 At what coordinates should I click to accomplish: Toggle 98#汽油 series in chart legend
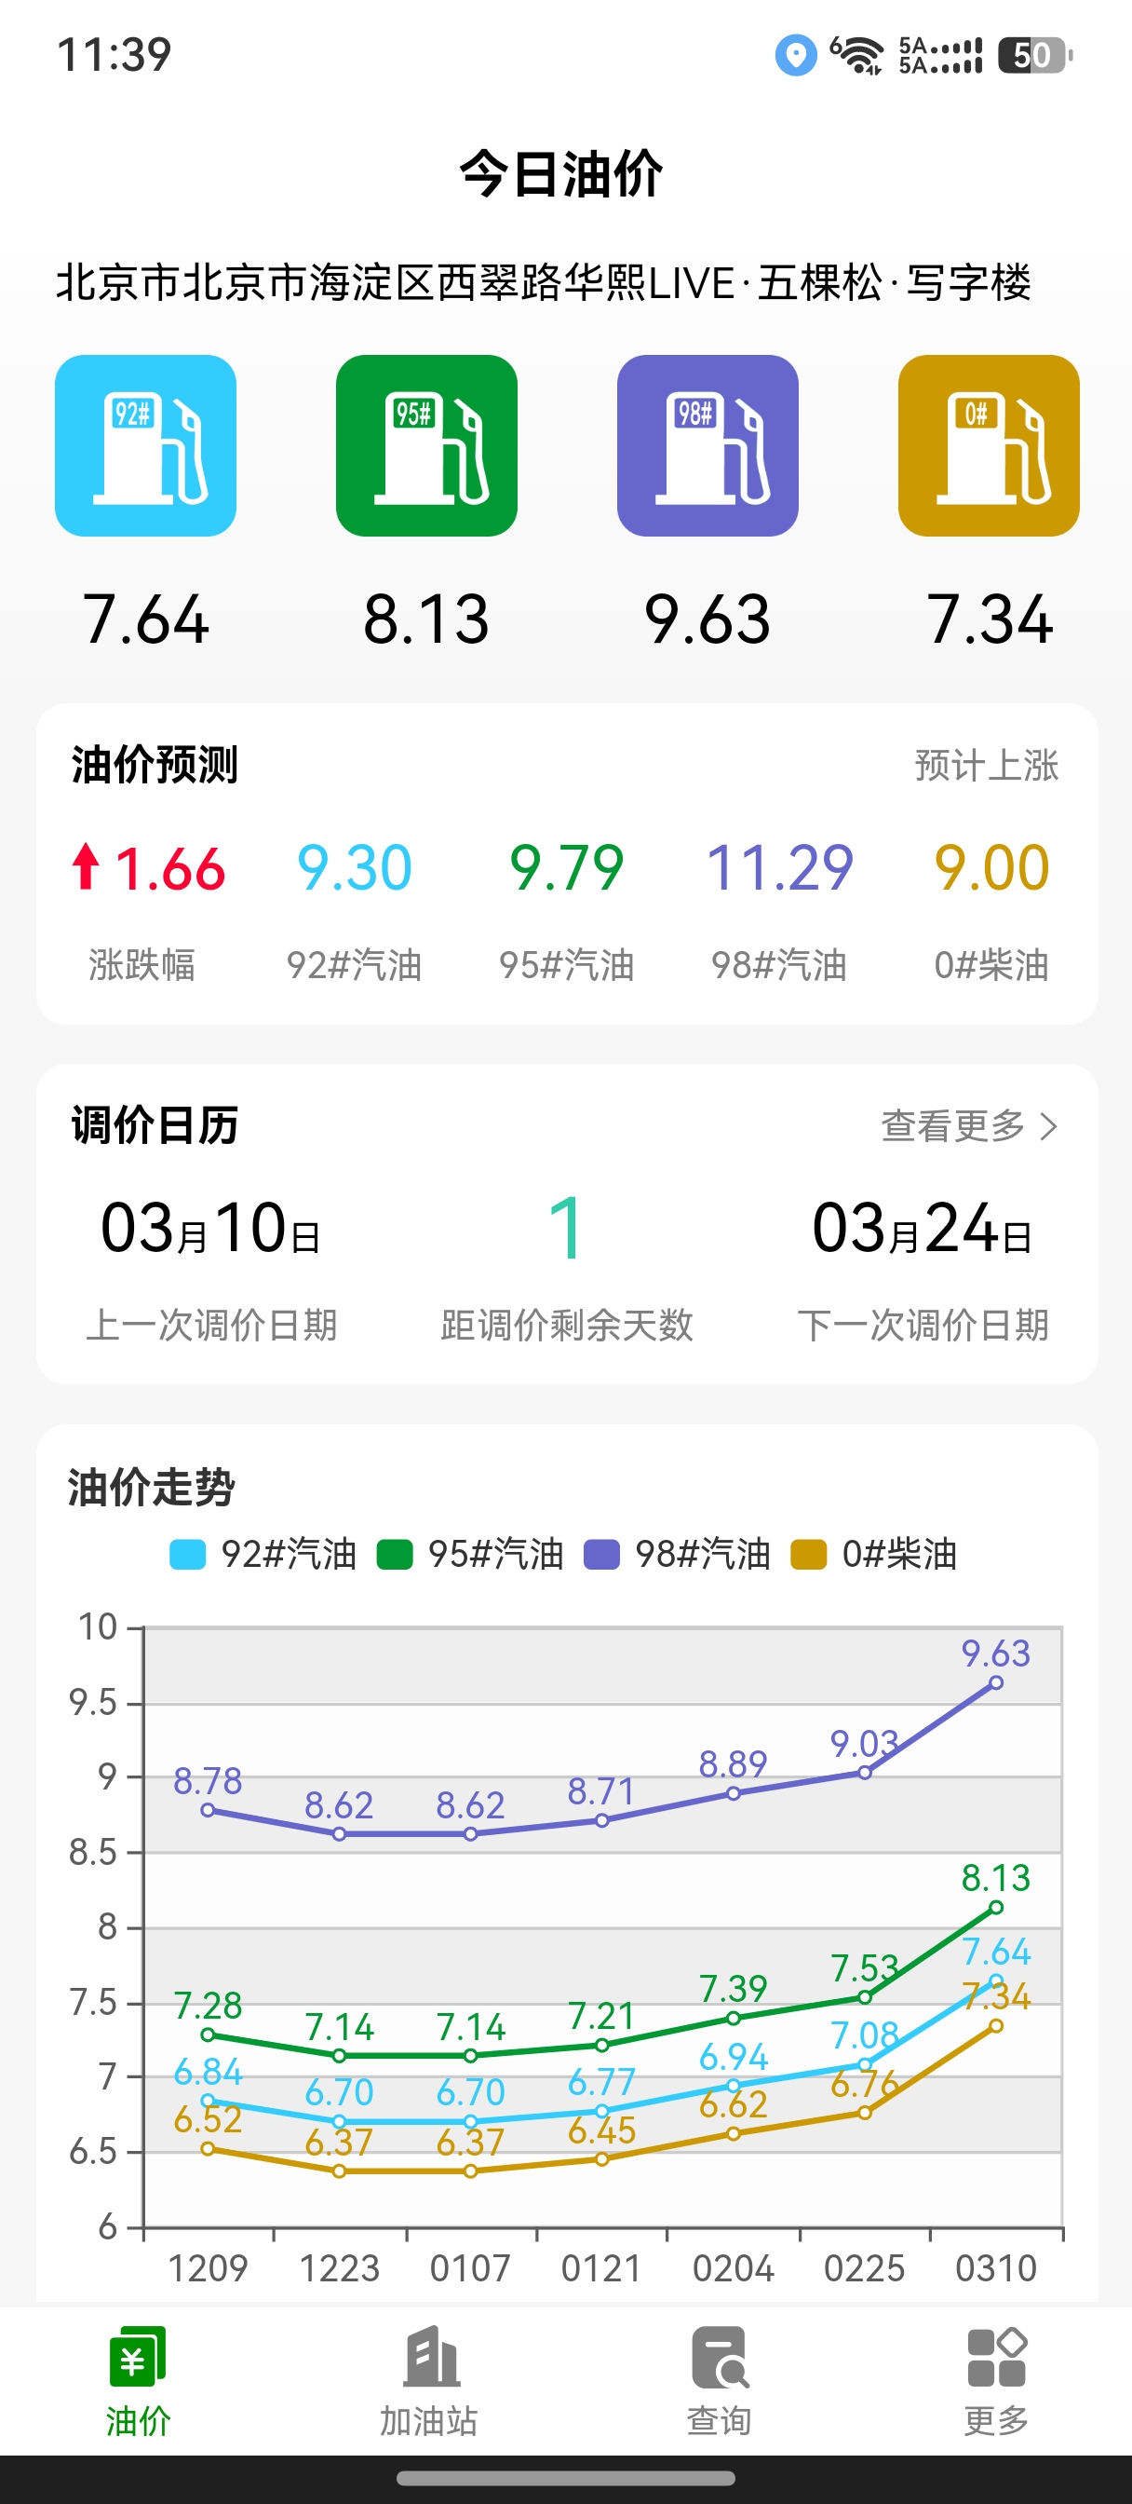678,1555
